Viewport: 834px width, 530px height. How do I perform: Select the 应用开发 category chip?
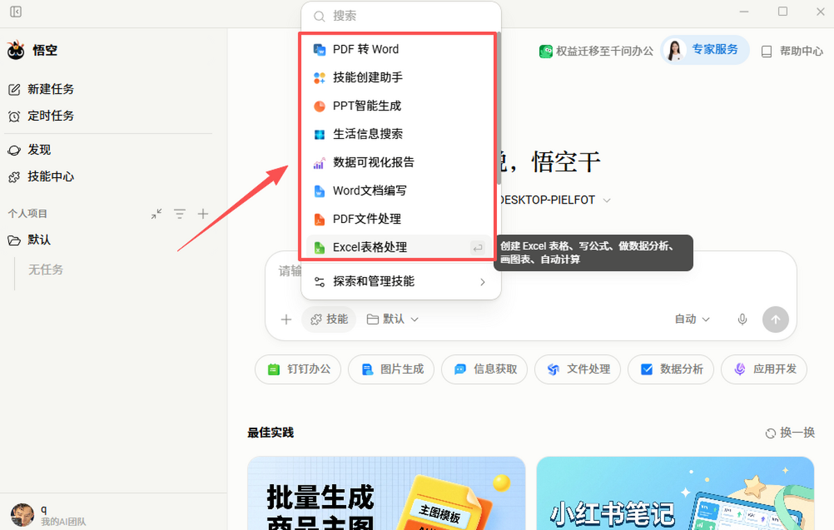click(x=764, y=370)
